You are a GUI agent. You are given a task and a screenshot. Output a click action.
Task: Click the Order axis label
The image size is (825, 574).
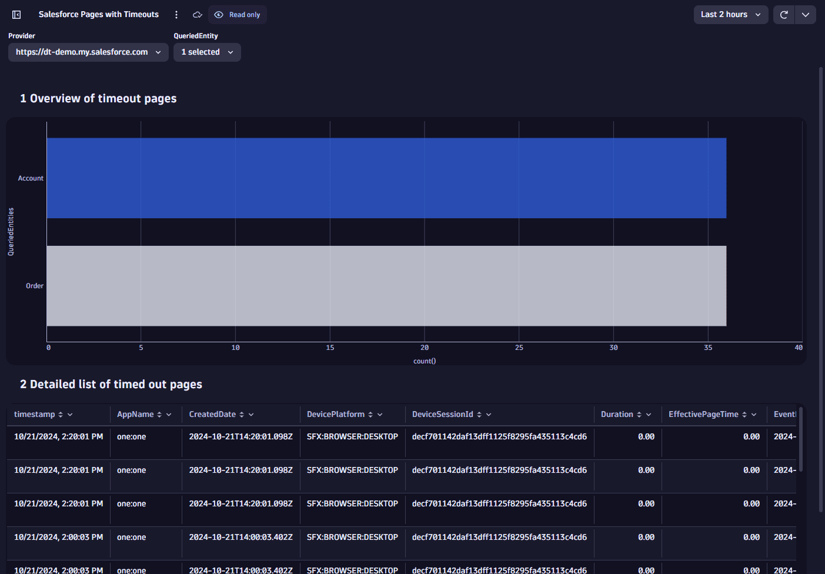(x=35, y=286)
